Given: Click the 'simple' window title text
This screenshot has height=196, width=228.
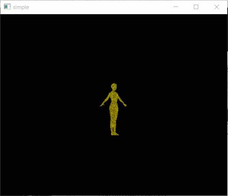Looking at the screenshot, I should click(x=21, y=7).
